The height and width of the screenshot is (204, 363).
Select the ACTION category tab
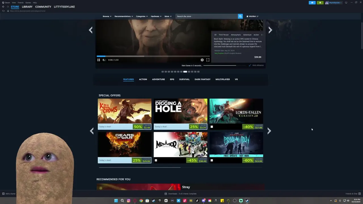143,79
